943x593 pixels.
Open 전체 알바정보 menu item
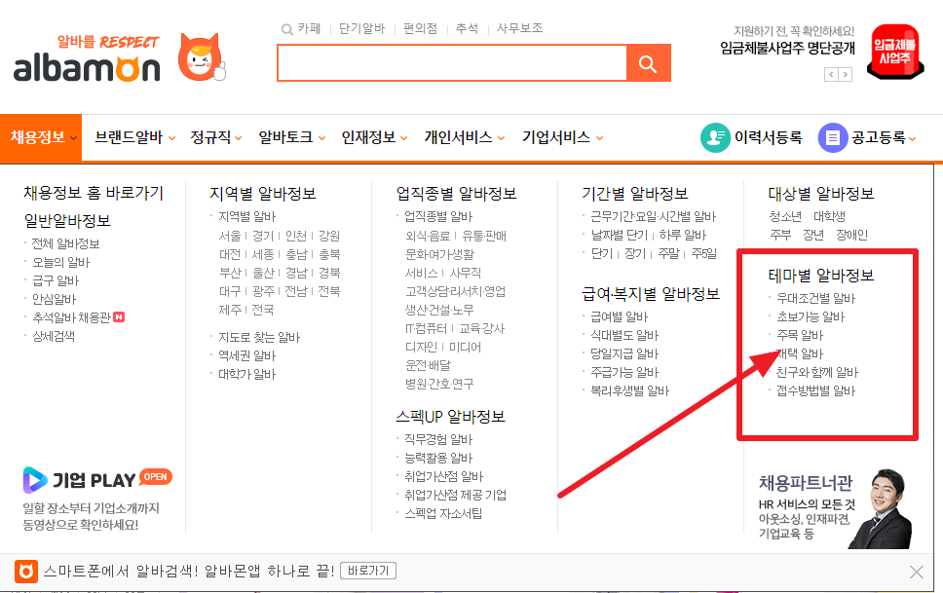tap(65, 243)
